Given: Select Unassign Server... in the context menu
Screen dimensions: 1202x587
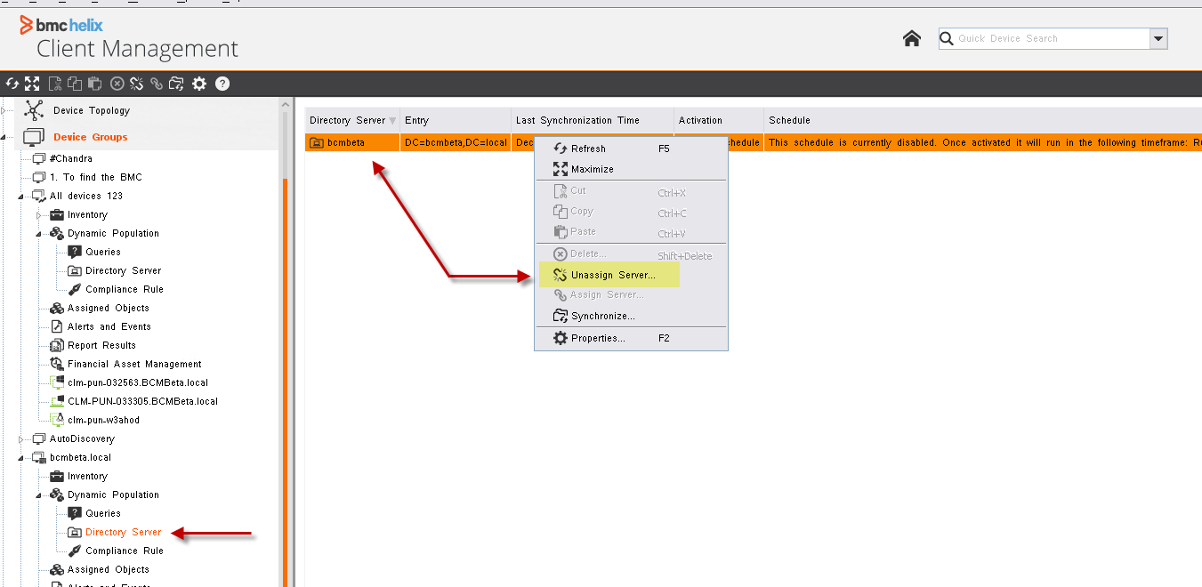Looking at the screenshot, I should click(x=631, y=275).
